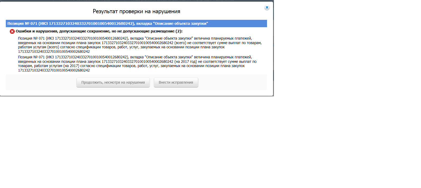Click the first error's opening 'Позиция № 071'
Viewport: 421px width, 188px height.
click(x=31, y=38)
